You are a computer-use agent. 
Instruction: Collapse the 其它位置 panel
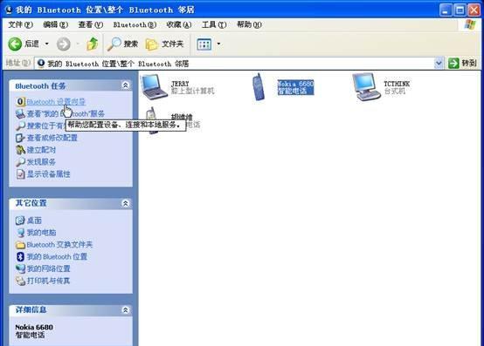125,203
